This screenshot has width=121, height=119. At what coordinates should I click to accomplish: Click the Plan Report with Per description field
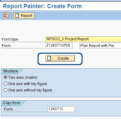[x=100, y=45]
